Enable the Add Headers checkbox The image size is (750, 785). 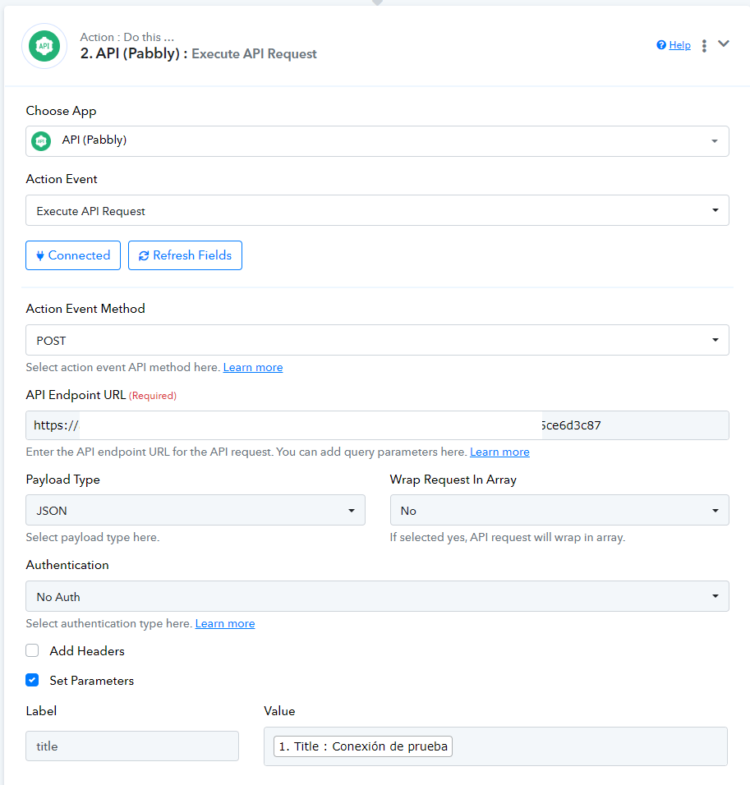click(x=32, y=650)
